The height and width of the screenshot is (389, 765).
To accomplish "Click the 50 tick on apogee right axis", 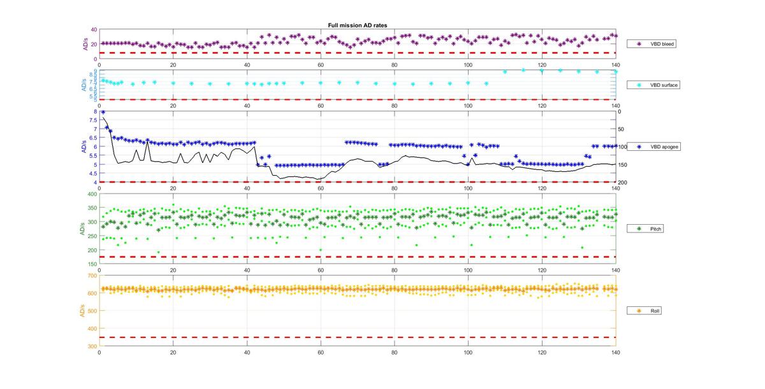I will [x=622, y=129].
